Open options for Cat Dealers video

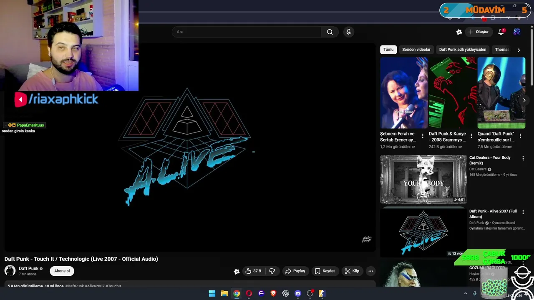tap(523, 158)
